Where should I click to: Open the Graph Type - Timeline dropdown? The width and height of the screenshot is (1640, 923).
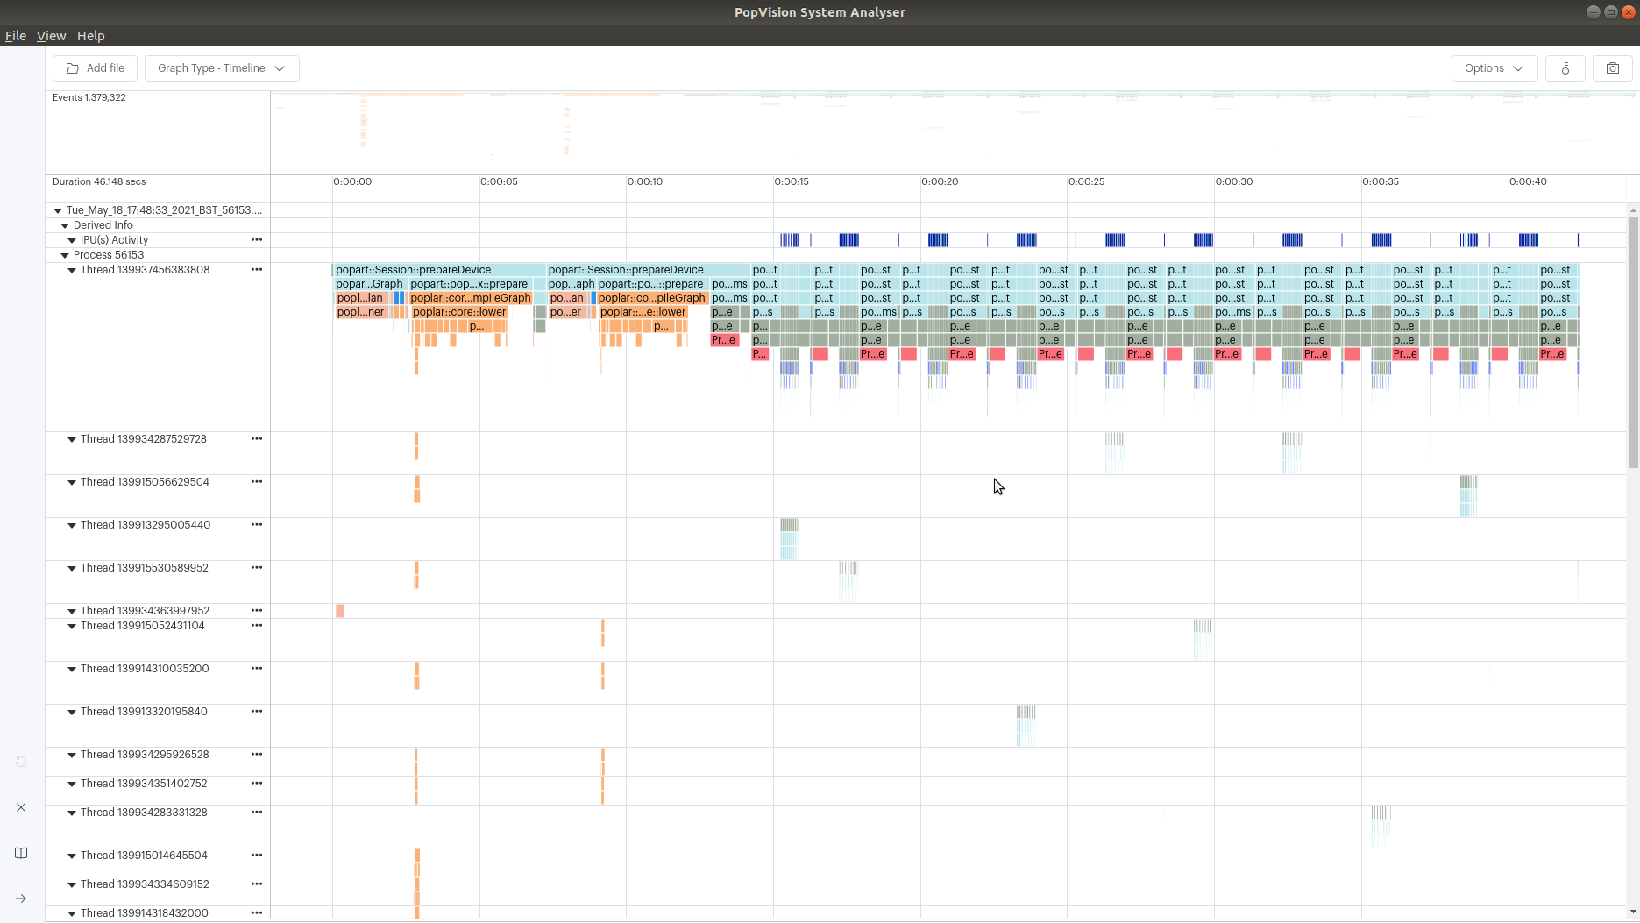[x=222, y=68]
